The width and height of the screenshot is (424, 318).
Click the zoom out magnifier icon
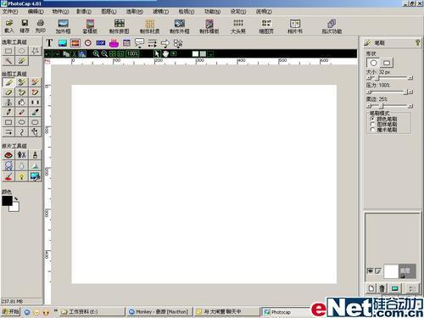click(x=104, y=53)
